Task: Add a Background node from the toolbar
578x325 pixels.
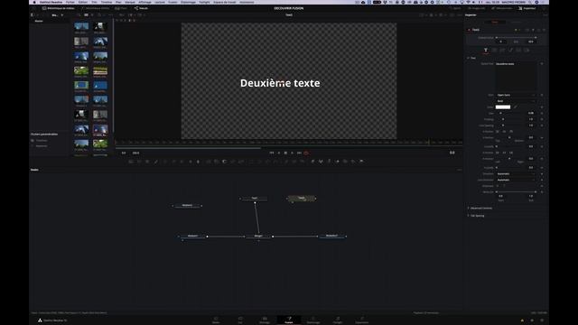Action: click(130, 162)
